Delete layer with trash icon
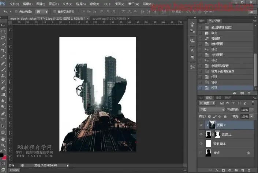 pyautogui.click(x=249, y=170)
